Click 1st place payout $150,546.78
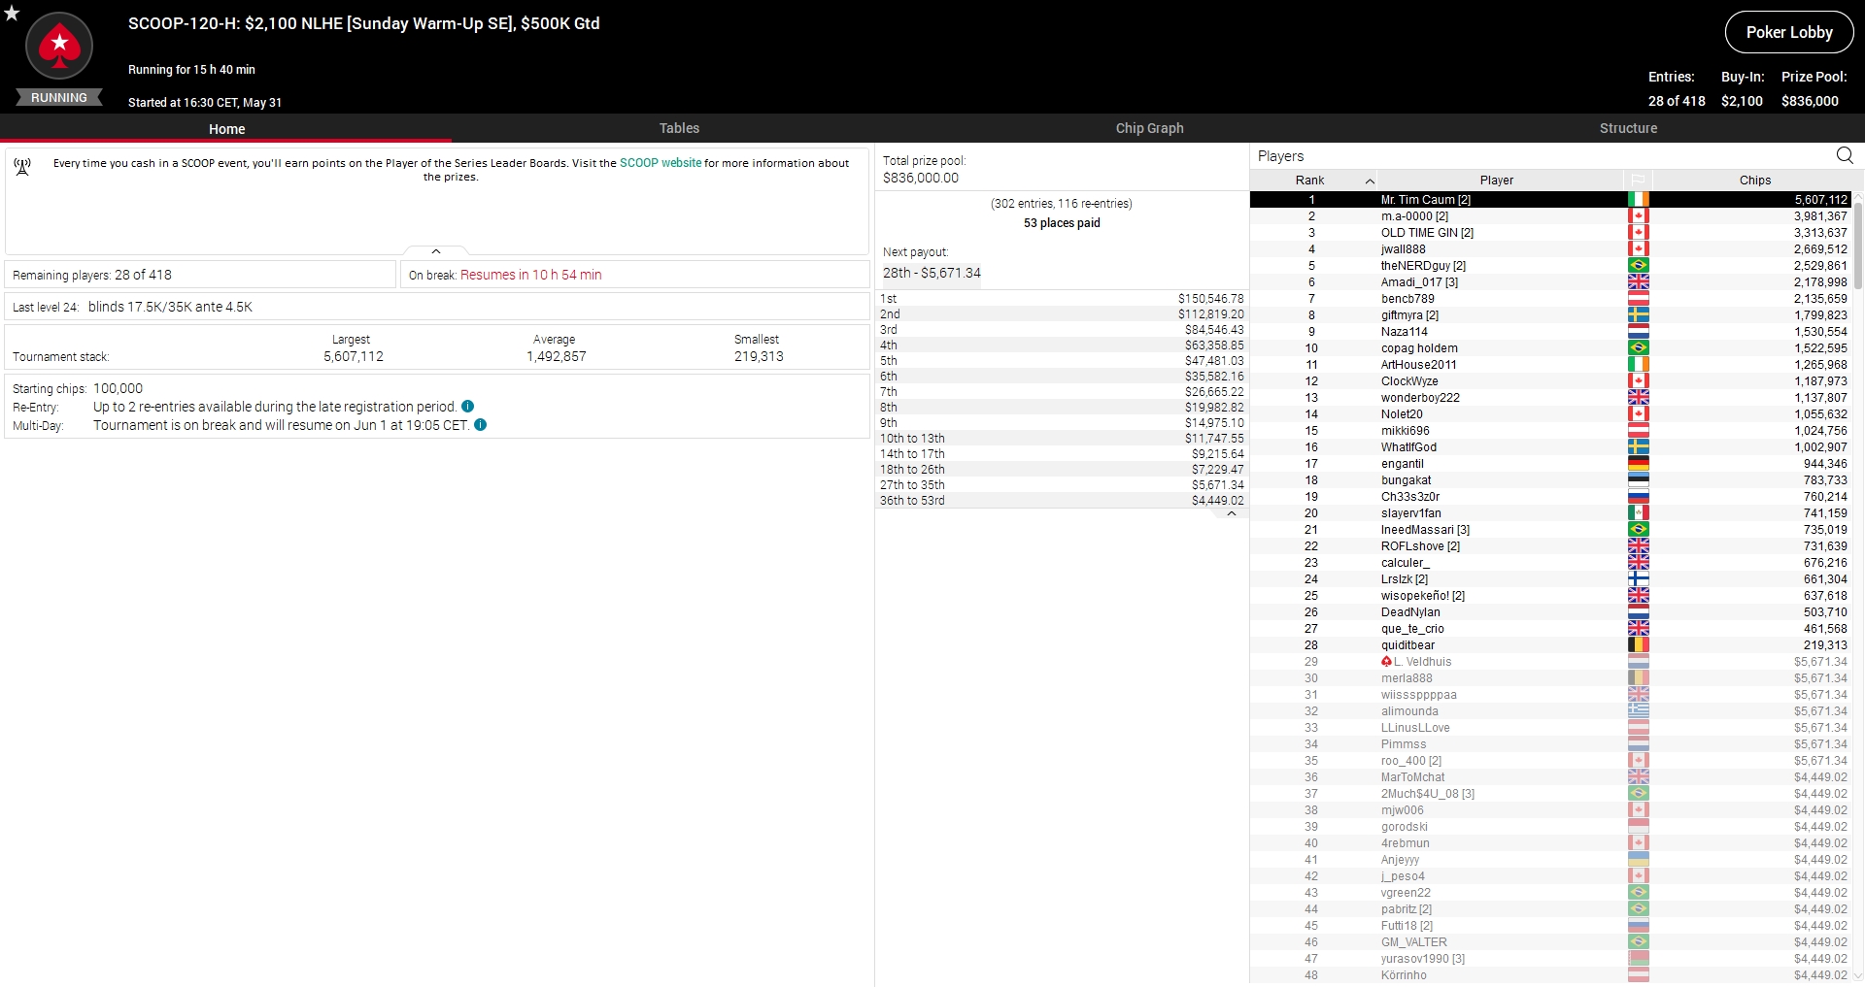Image resolution: width=1865 pixels, height=987 pixels. 1210,299
